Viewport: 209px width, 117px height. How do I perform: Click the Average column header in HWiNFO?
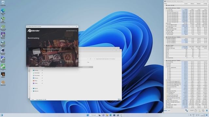[x=205, y=4]
